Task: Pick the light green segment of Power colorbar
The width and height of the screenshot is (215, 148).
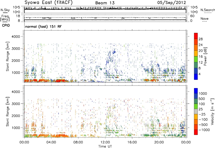Action: [196, 59]
